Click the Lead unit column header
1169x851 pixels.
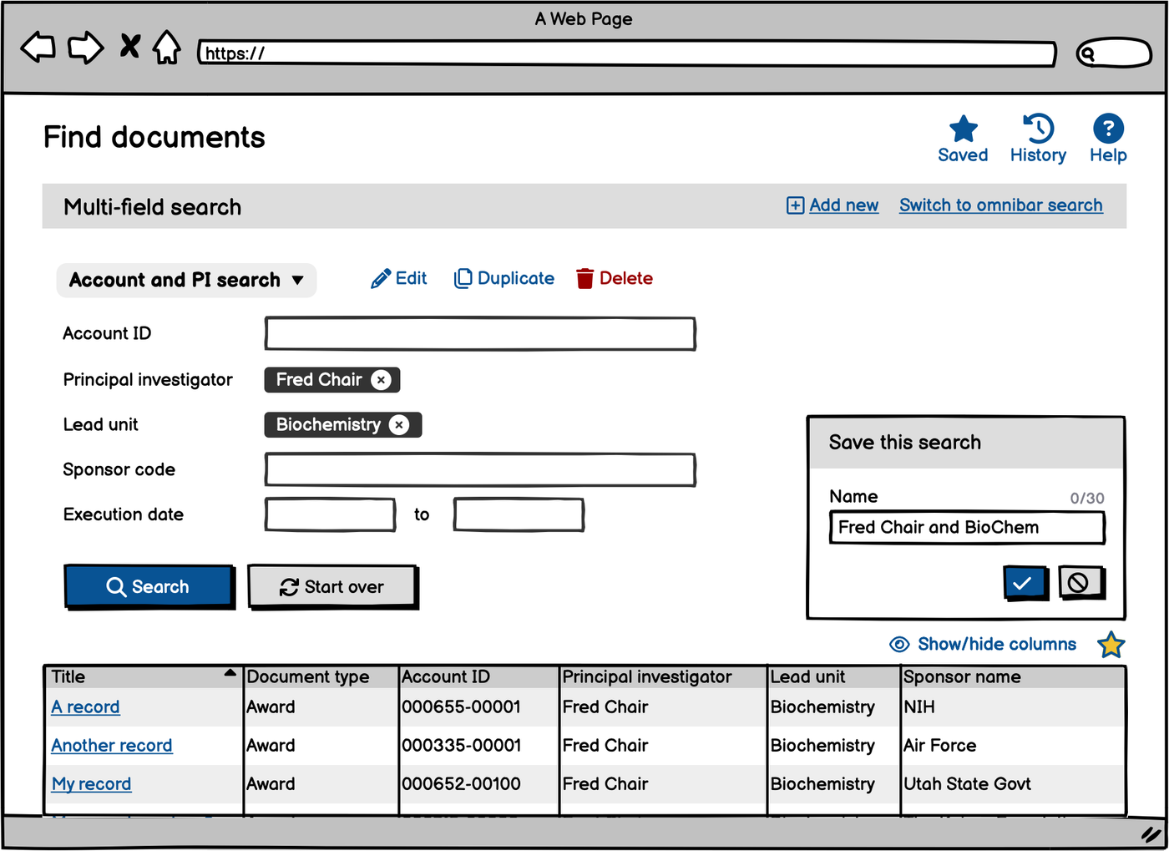tap(834, 676)
